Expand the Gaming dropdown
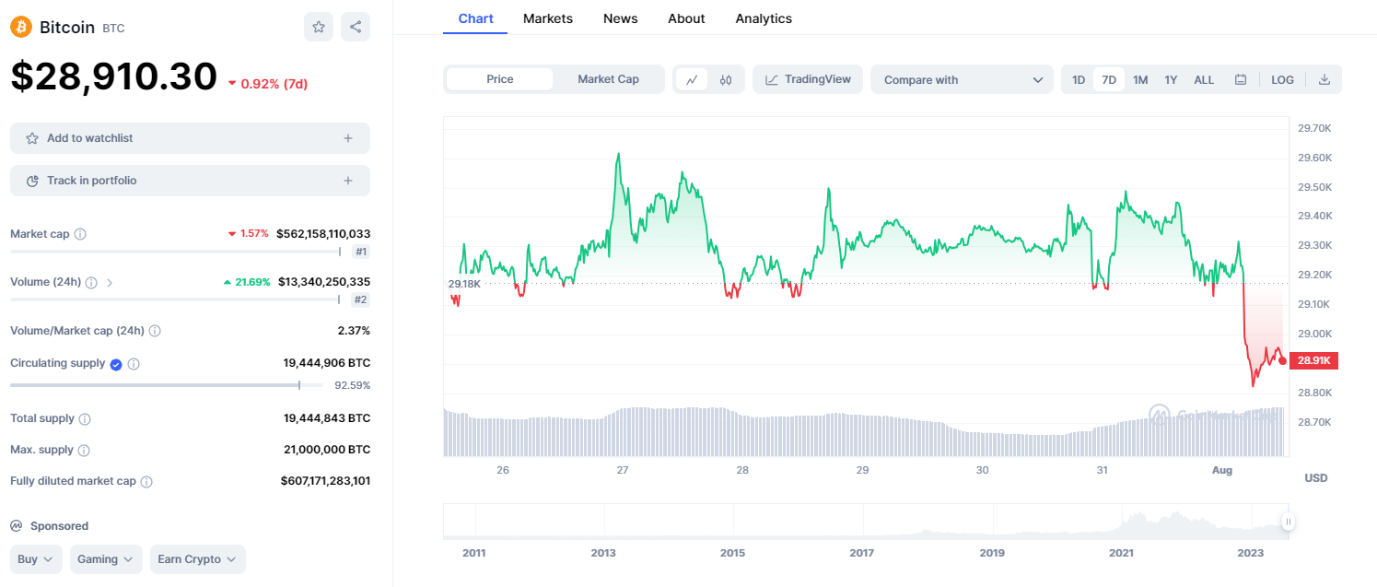The image size is (1377, 587). [x=106, y=559]
